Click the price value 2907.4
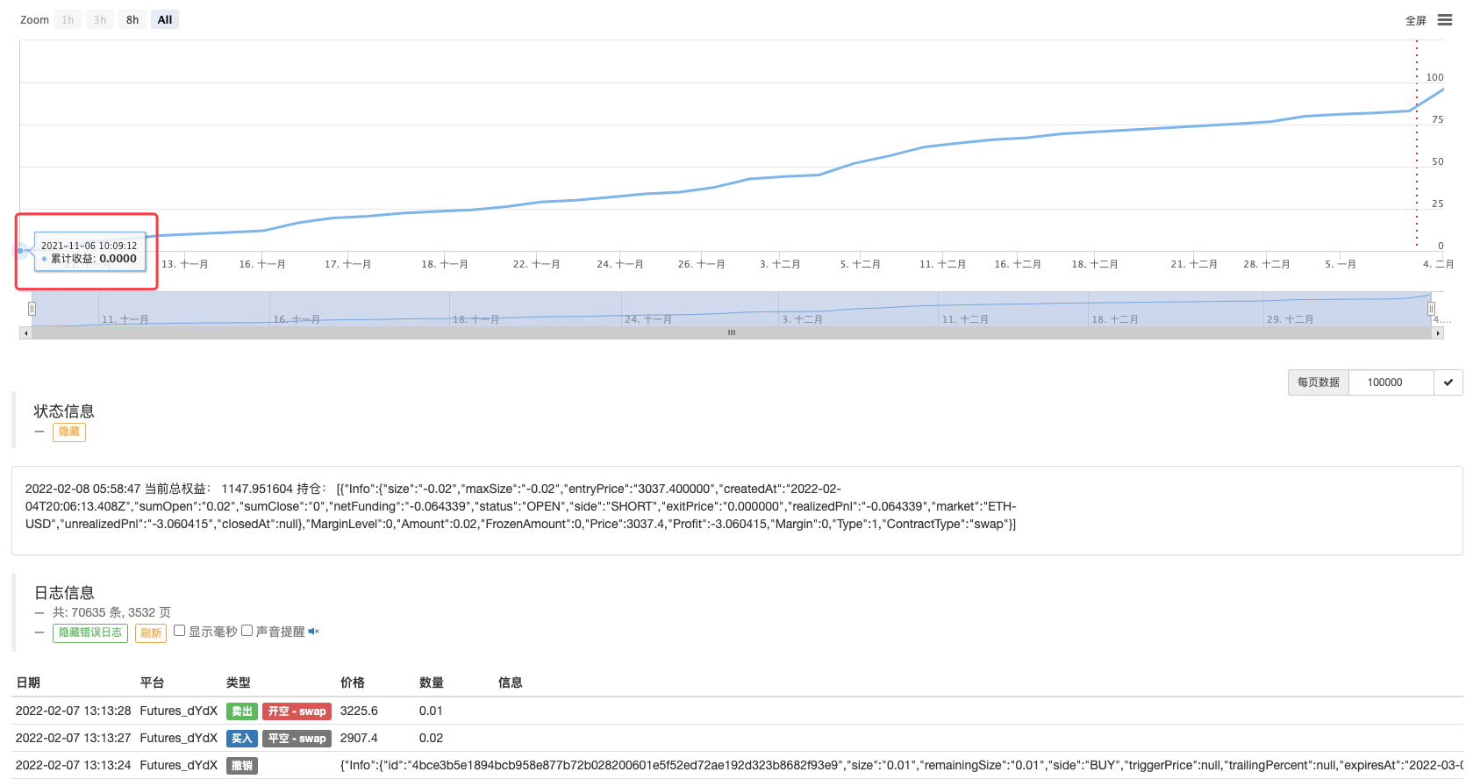Viewport: 1473px width, 779px height. 359,739
